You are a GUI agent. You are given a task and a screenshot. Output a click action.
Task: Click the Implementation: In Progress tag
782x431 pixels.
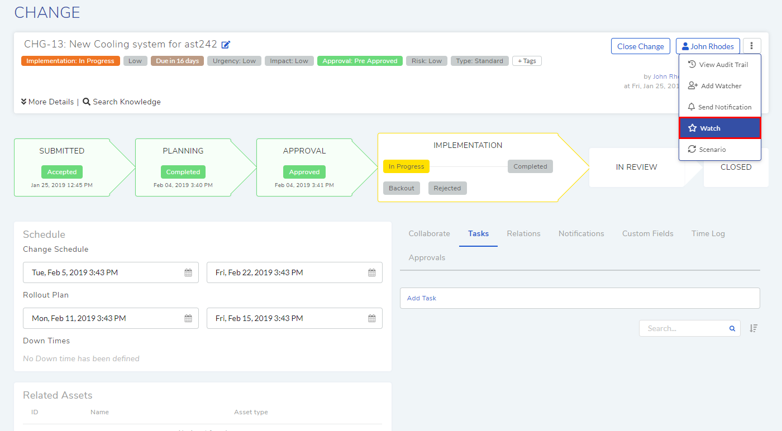tap(70, 61)
